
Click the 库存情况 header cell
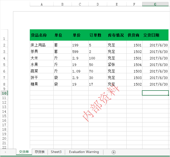pos(117,35)
